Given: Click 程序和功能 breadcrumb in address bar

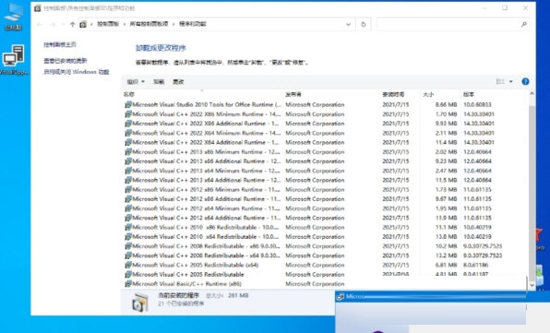Looking at the screenshot, I should click(192, 24).
